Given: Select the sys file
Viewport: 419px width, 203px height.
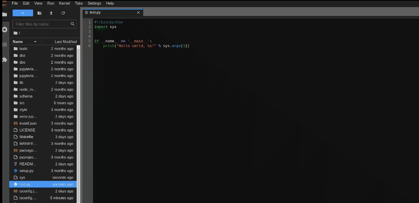Looking at the screenshot, I should click(43, 177).
